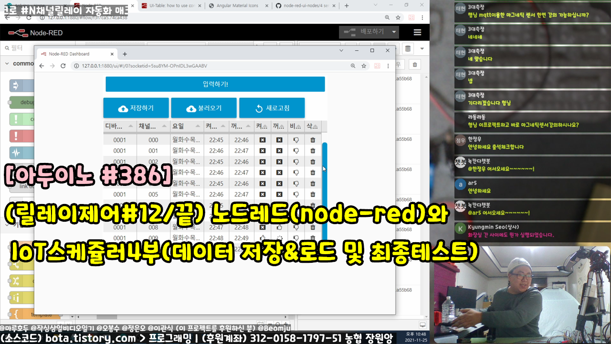Click the circular arrow icon on 새로고침
611x344 pixels.
point(259,108)
